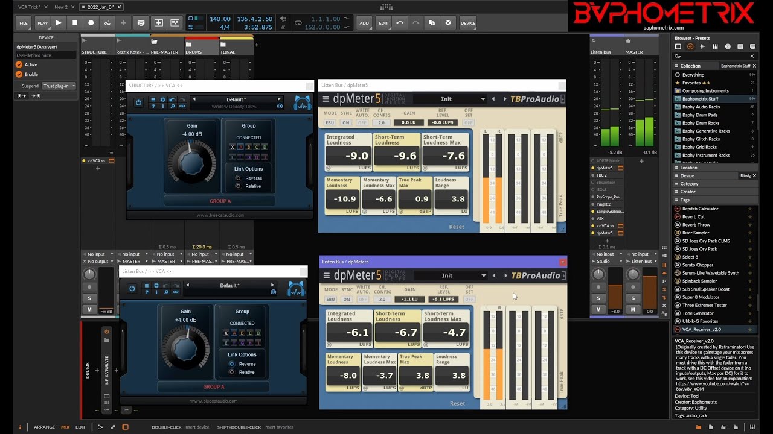Image resolution: width=773 pixels, height=434 pixels.
Task: Open the Listen Bus output Studio dropdown
Action: pos(607,262)
